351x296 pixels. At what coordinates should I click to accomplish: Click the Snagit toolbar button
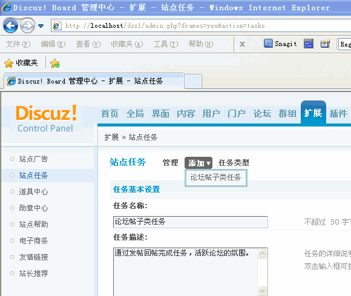click(x=280, y=44)
